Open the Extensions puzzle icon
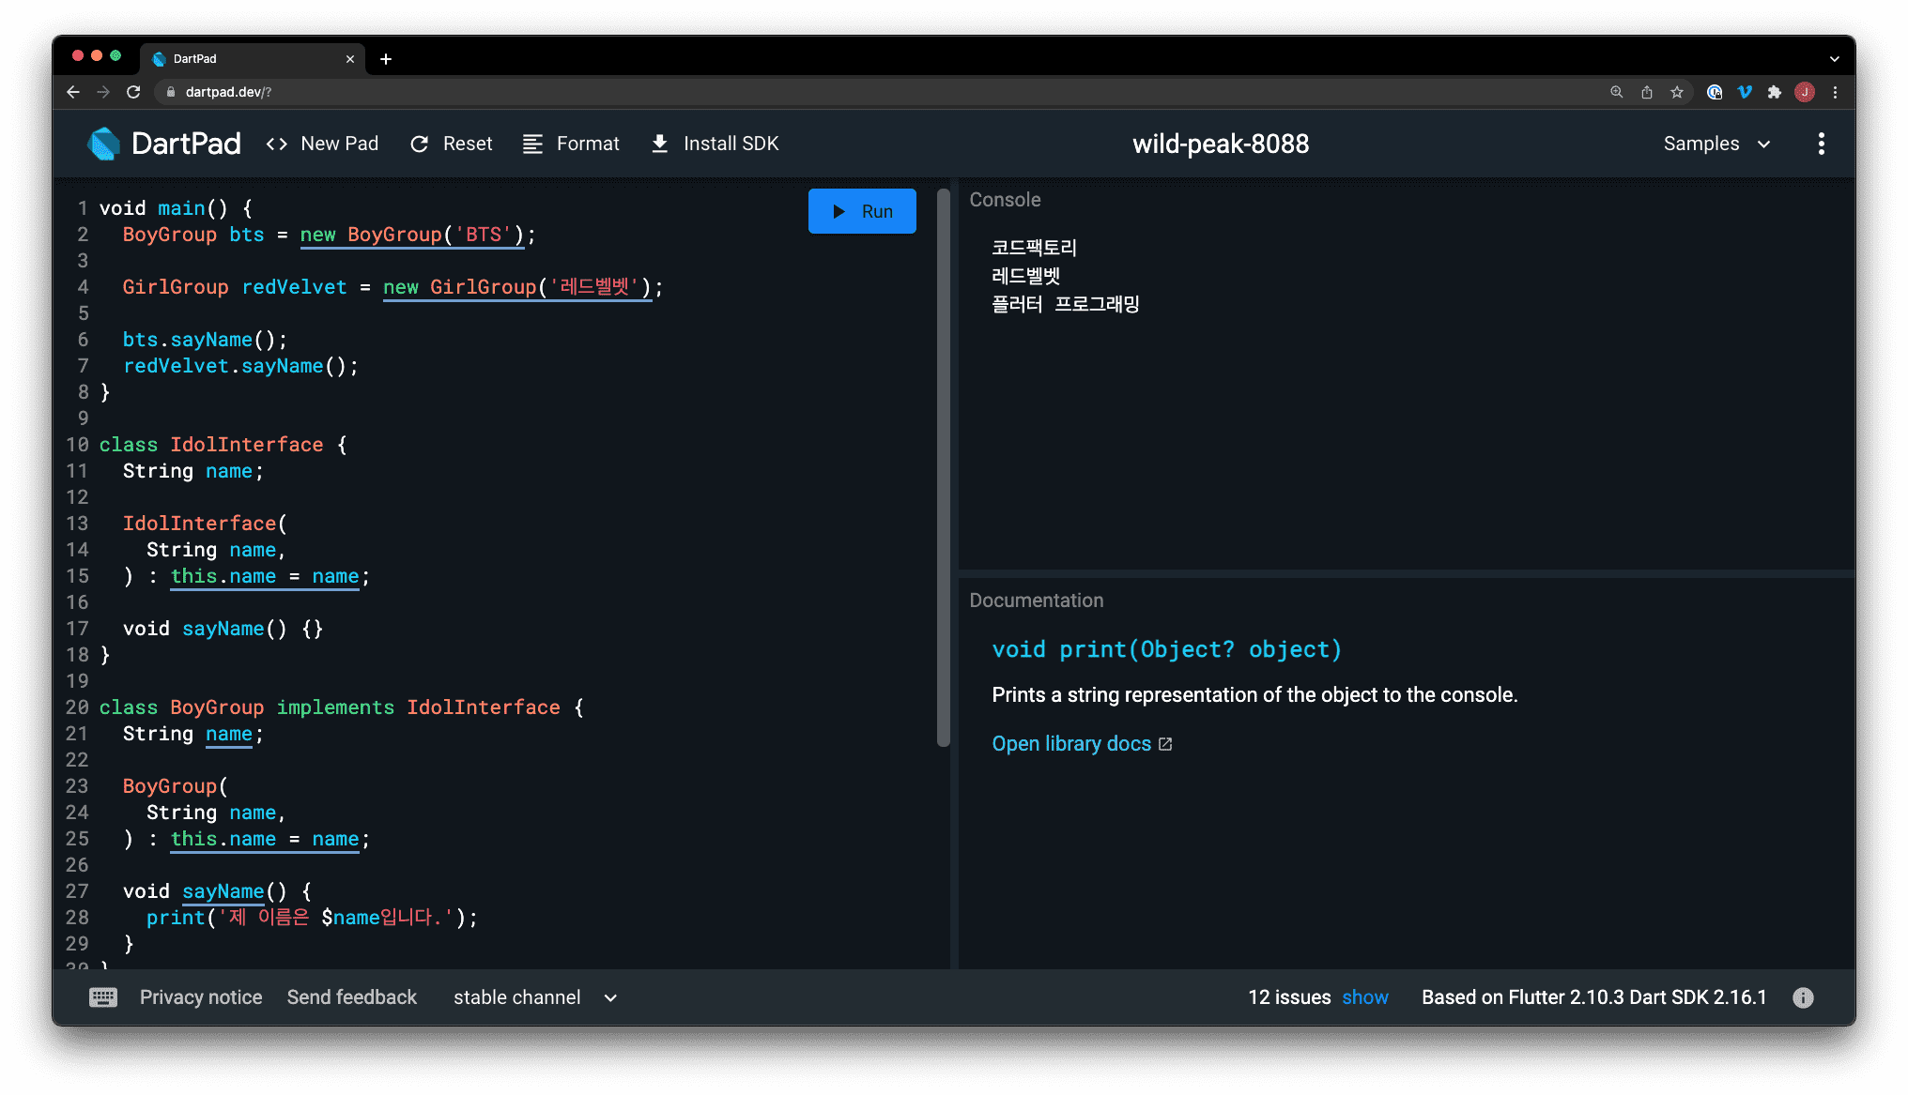The image size is (1908, 1095). (1774, 92)
